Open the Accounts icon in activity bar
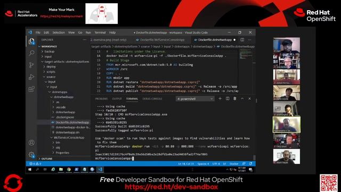Image resolution: width=341 pixels, height=192 pixels. 31,142
